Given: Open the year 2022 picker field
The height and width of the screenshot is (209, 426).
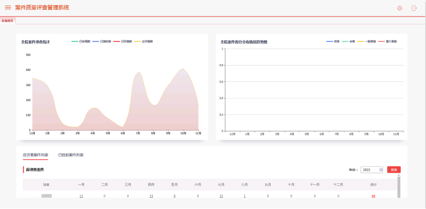Looking at the screenshot, I should (x=370, y=170).
